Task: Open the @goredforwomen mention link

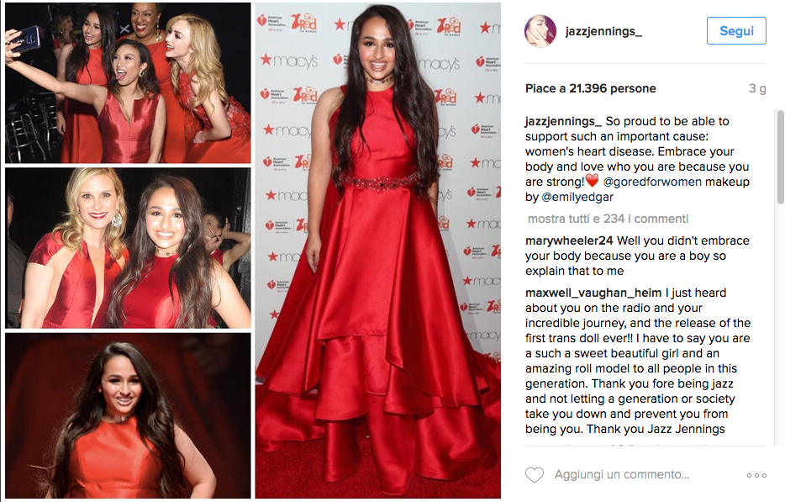Action: pos(652,182)
